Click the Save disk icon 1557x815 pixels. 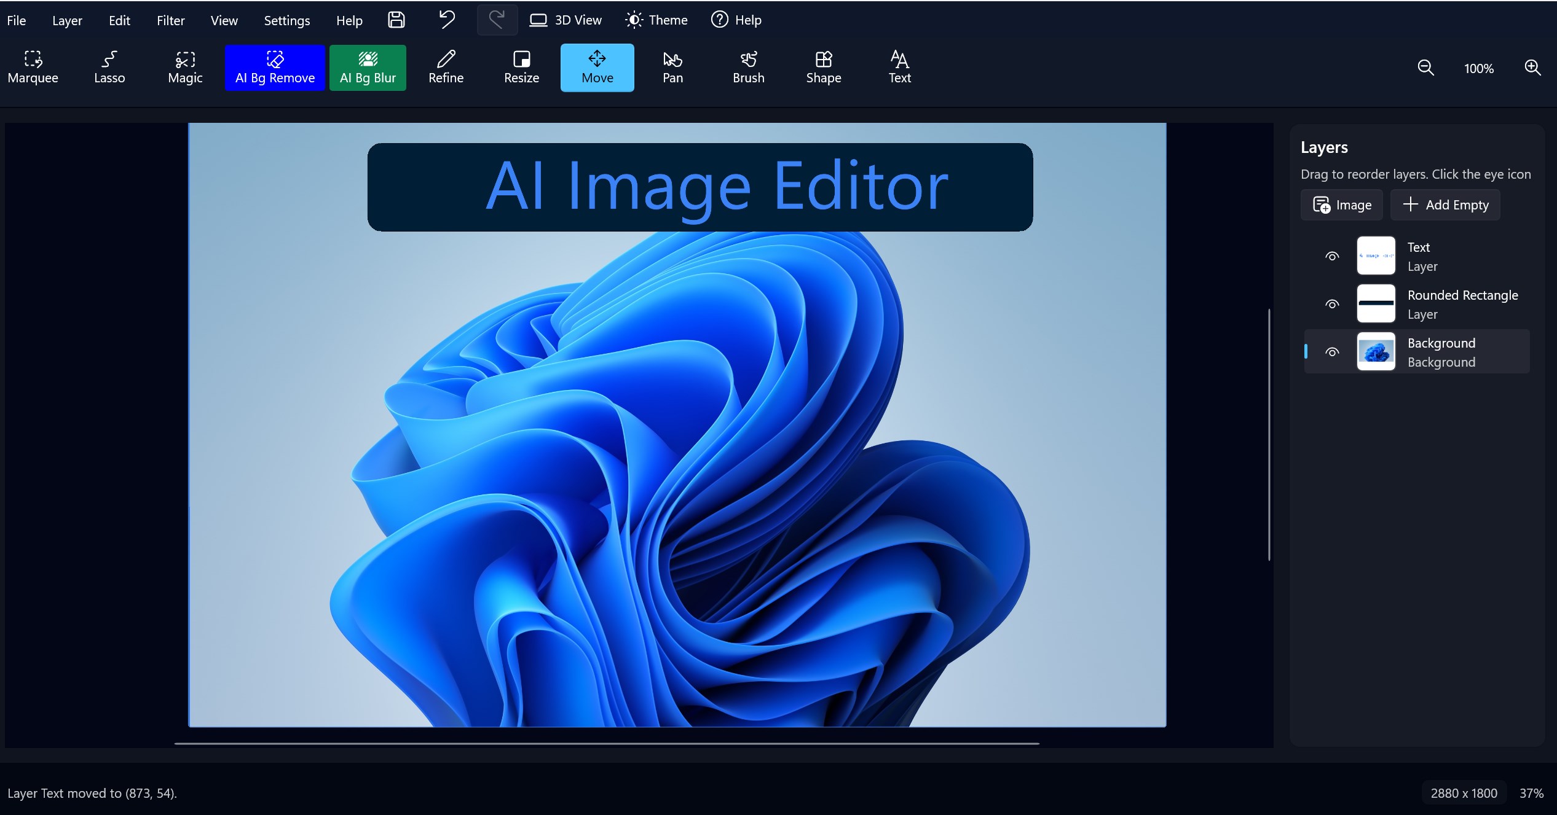tap(396, 20)
